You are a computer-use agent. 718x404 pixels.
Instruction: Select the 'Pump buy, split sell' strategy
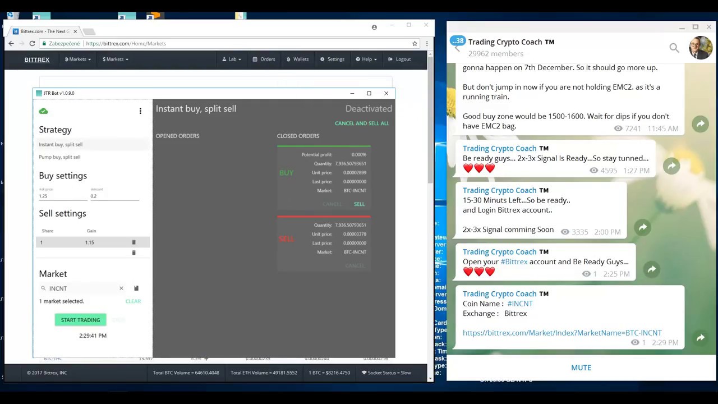59,157
